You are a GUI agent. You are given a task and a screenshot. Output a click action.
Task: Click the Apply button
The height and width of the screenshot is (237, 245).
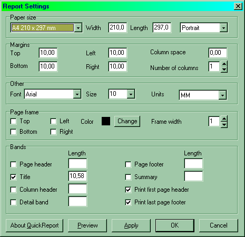click(131, 225)
